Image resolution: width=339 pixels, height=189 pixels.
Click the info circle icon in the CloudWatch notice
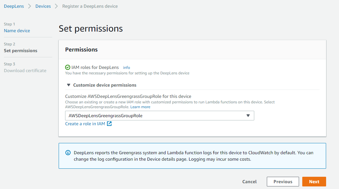pyautogui.click(x=68, y=153)
